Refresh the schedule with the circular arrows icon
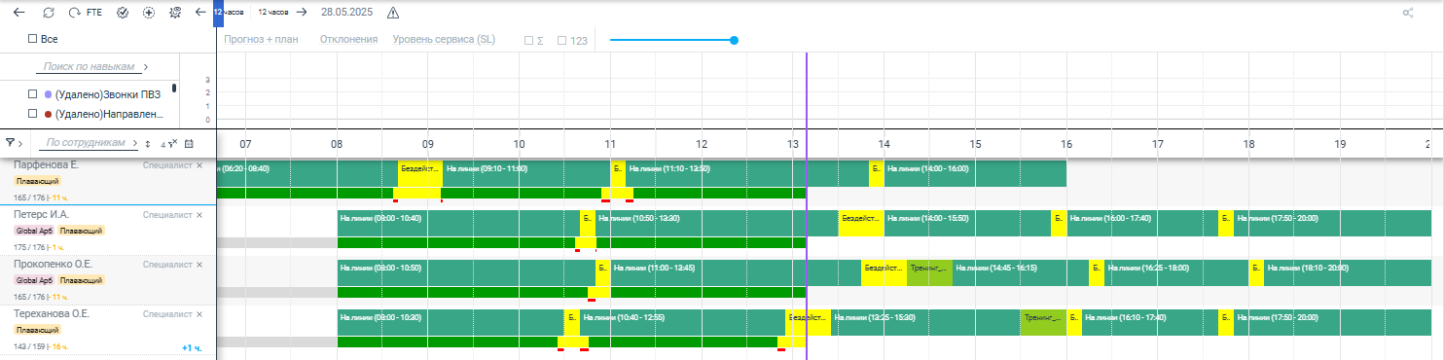This screenshot has width=1444, height=360. 48,13
